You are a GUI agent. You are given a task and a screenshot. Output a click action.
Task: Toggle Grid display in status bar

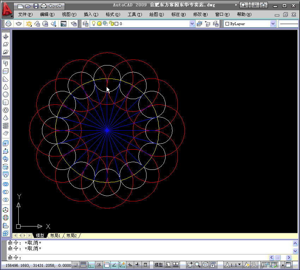83,265
